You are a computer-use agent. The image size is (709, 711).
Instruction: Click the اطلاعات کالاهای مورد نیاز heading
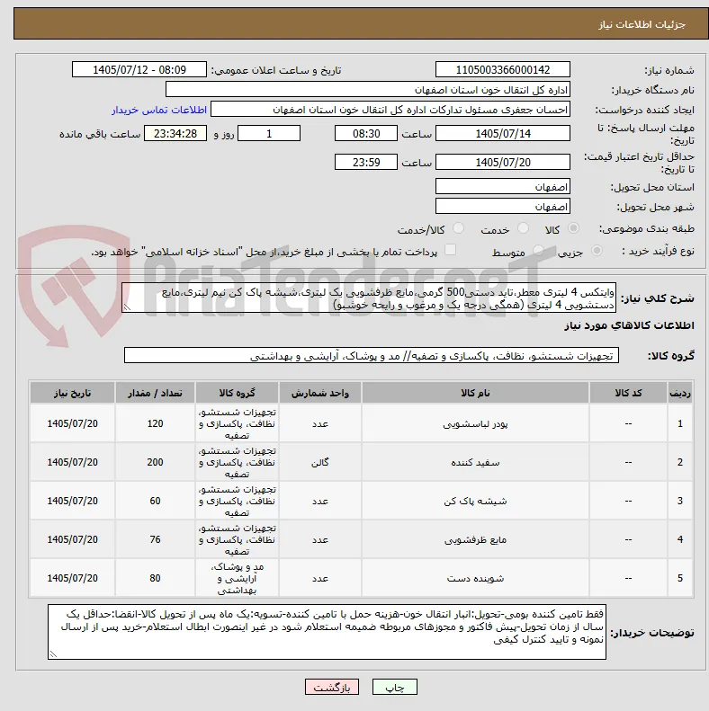(x=629, y=325)
